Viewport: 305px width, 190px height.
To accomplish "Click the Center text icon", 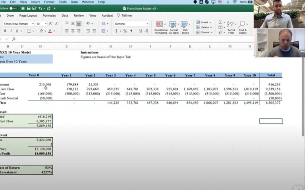I will click(x=73, y=30).
